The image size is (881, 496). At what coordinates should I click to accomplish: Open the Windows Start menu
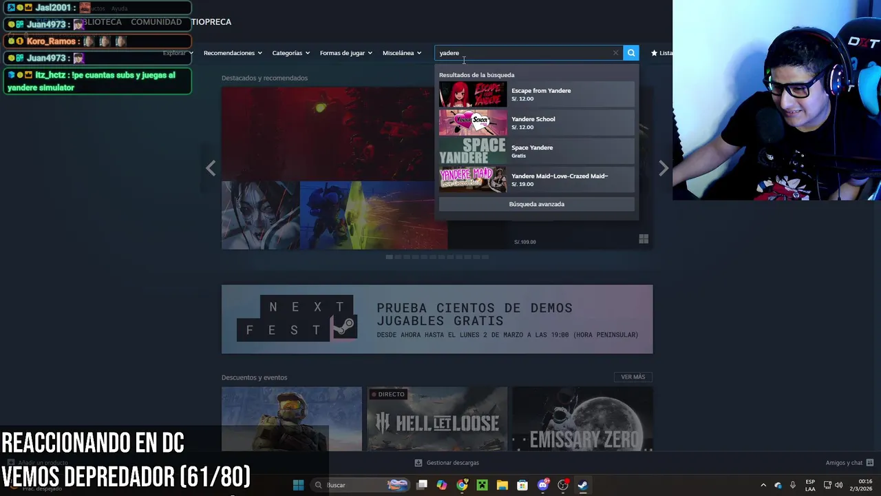click(x=298, y=485)
